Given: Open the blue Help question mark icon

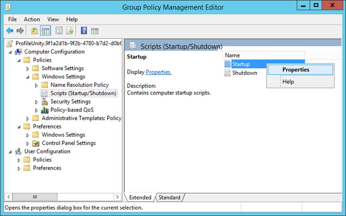Looking at the screenshot, I should click(x=84, y=31).
